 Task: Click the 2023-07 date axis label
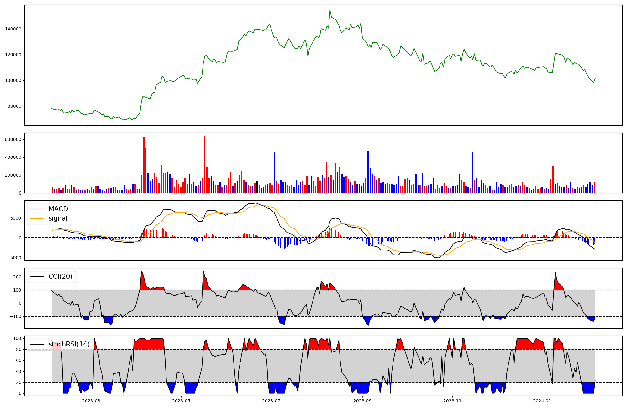[x=271, y=401]
